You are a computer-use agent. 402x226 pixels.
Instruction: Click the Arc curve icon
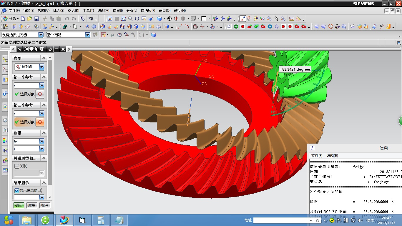click(x=187, y=26)
